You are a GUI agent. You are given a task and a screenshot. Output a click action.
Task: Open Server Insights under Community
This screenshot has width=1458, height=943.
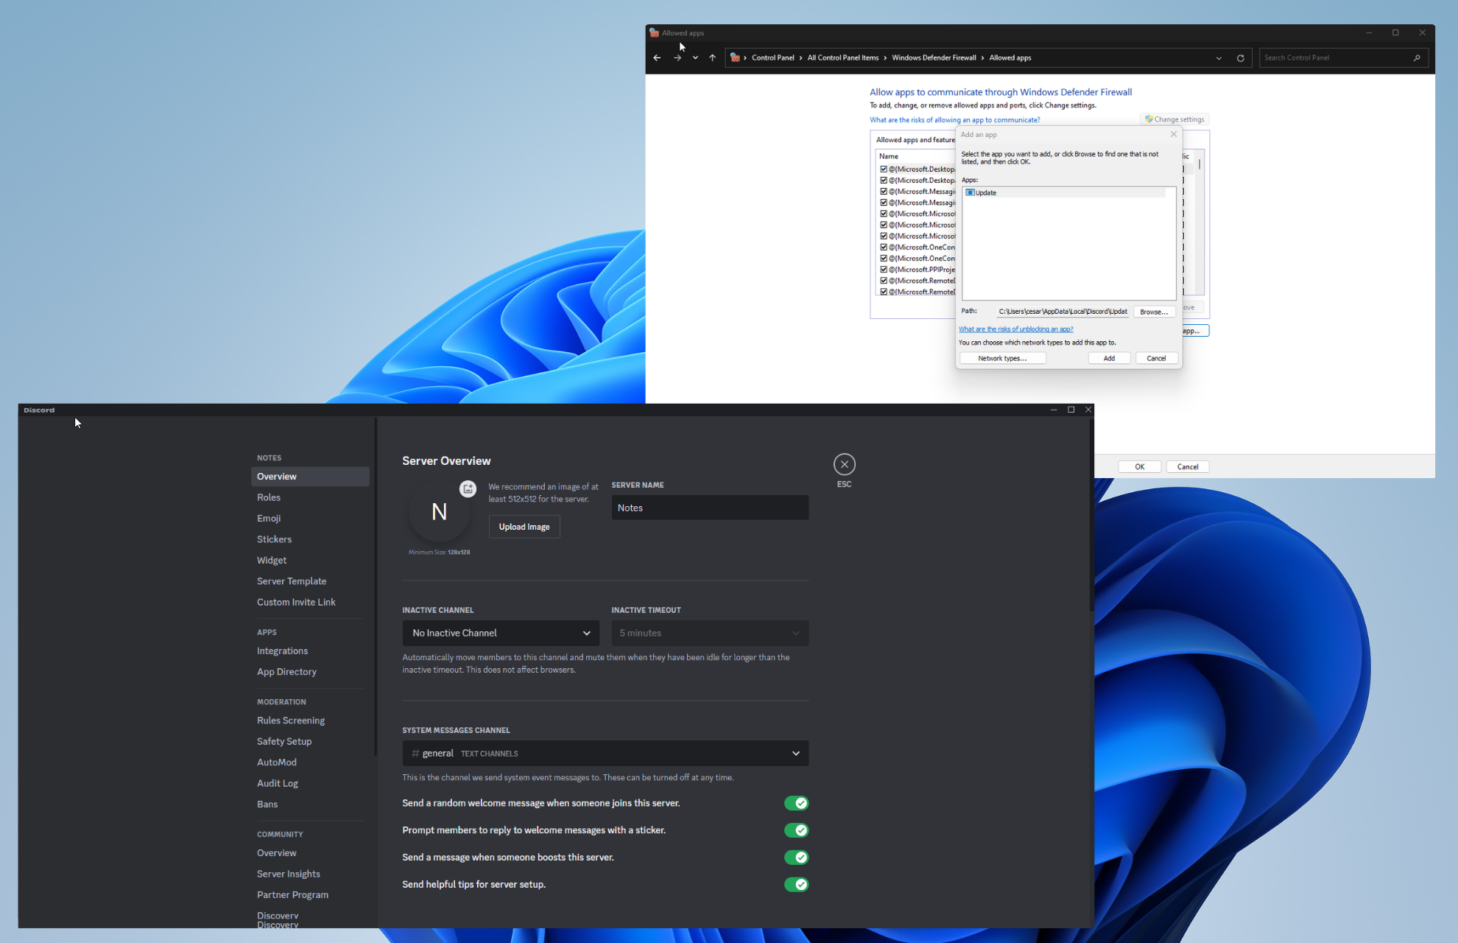coord(310,874)
